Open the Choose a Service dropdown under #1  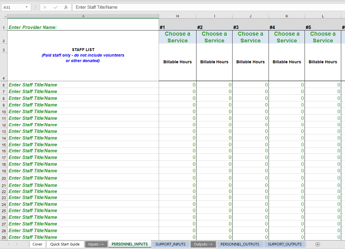point(177,37)
